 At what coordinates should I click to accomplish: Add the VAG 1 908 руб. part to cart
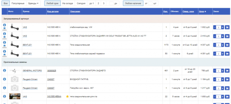click(227, 97)
